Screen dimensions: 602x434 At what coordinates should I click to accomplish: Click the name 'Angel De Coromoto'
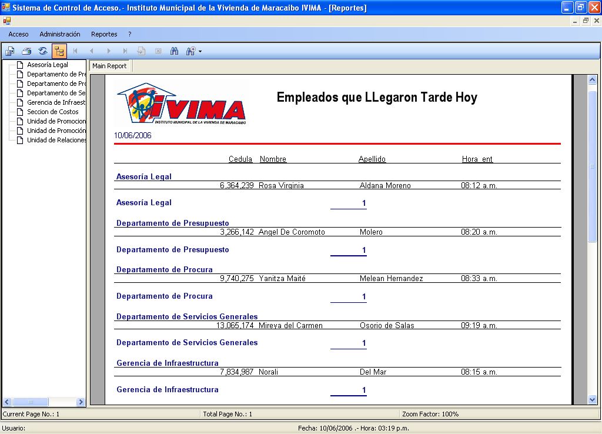coord(292,232)
